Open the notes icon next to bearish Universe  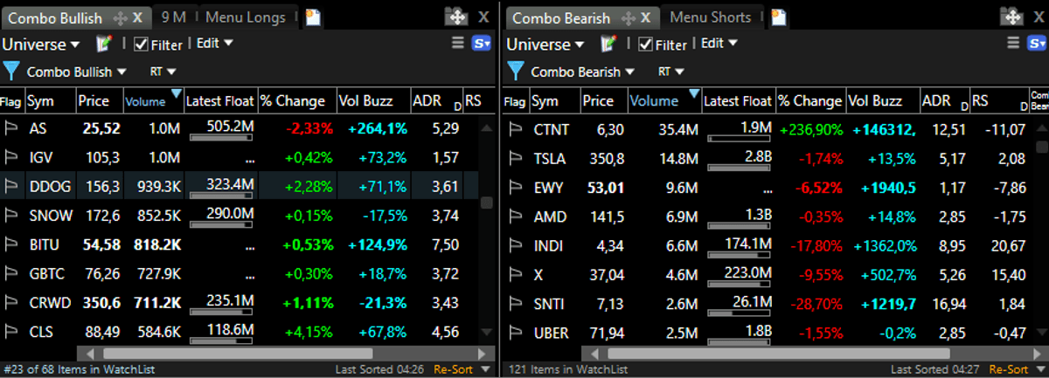(608, 44)
